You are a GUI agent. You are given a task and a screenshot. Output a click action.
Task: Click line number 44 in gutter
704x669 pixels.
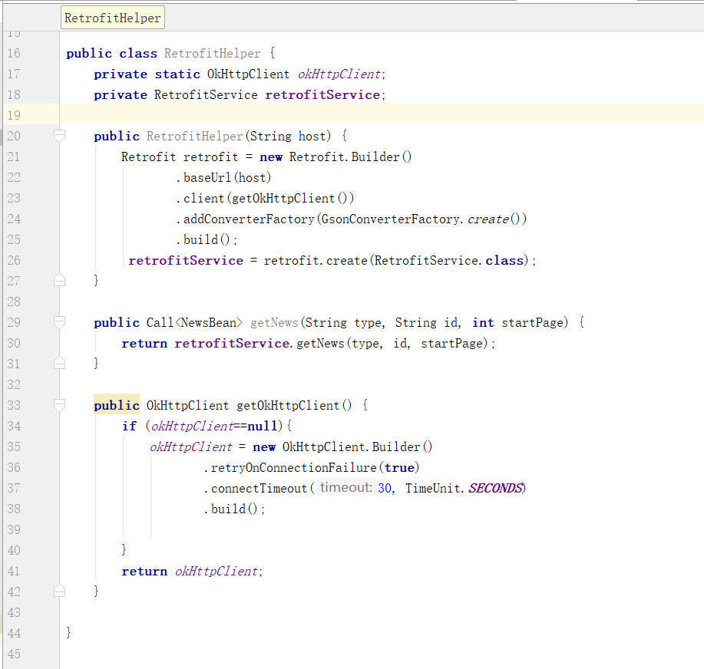pyautogui.click(x=14, y=633)
